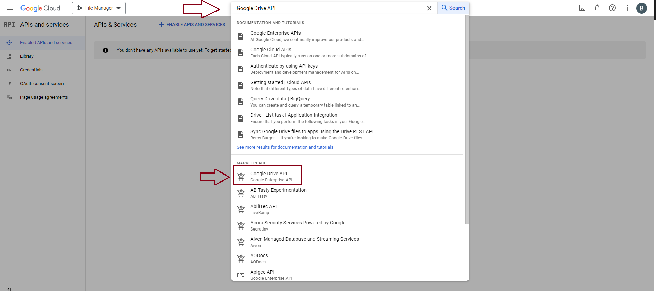This screenshot has height=291, width=656.
Task: Open Google Enterprise APIs documentation result
Action: (x=348, y=36)
